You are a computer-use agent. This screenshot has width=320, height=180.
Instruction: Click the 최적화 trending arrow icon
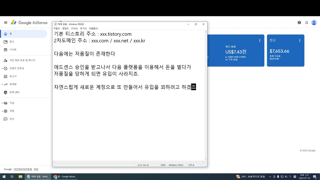(x=5, y=84)
